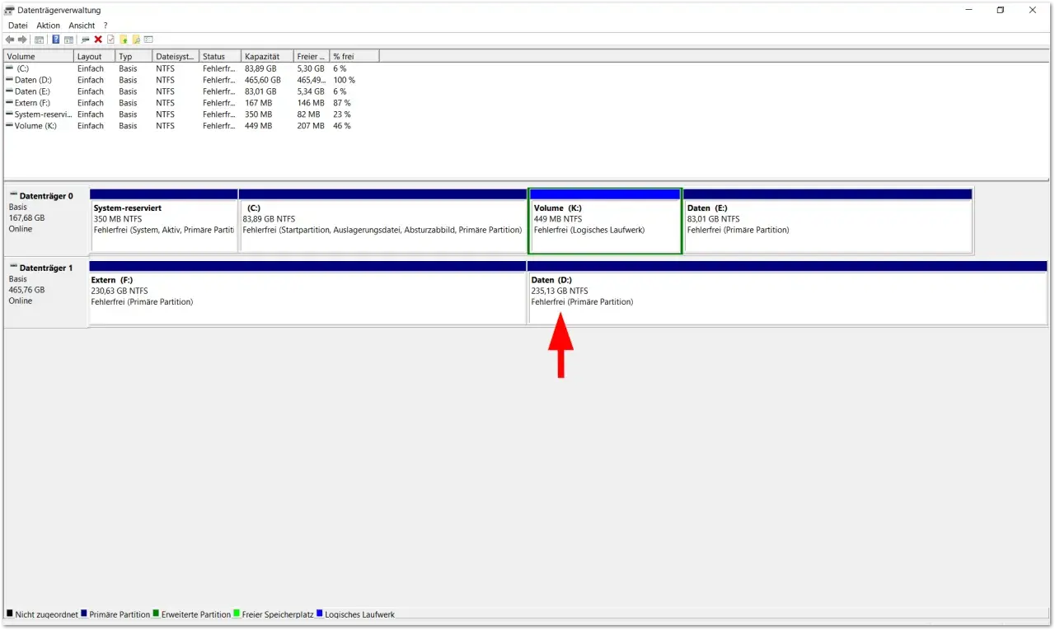Select the Datenträger 1 disk label
This screenshot has width=1055, height=630.
point(46,293)
